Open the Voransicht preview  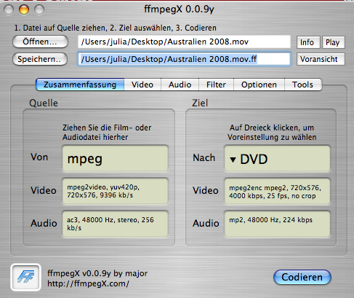321,59
